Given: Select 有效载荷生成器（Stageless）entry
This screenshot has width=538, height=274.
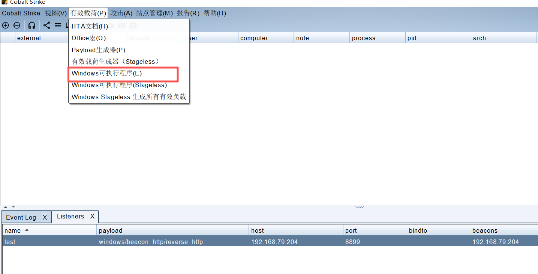Looking at the screenshot, I should click(x=129, y=62).
